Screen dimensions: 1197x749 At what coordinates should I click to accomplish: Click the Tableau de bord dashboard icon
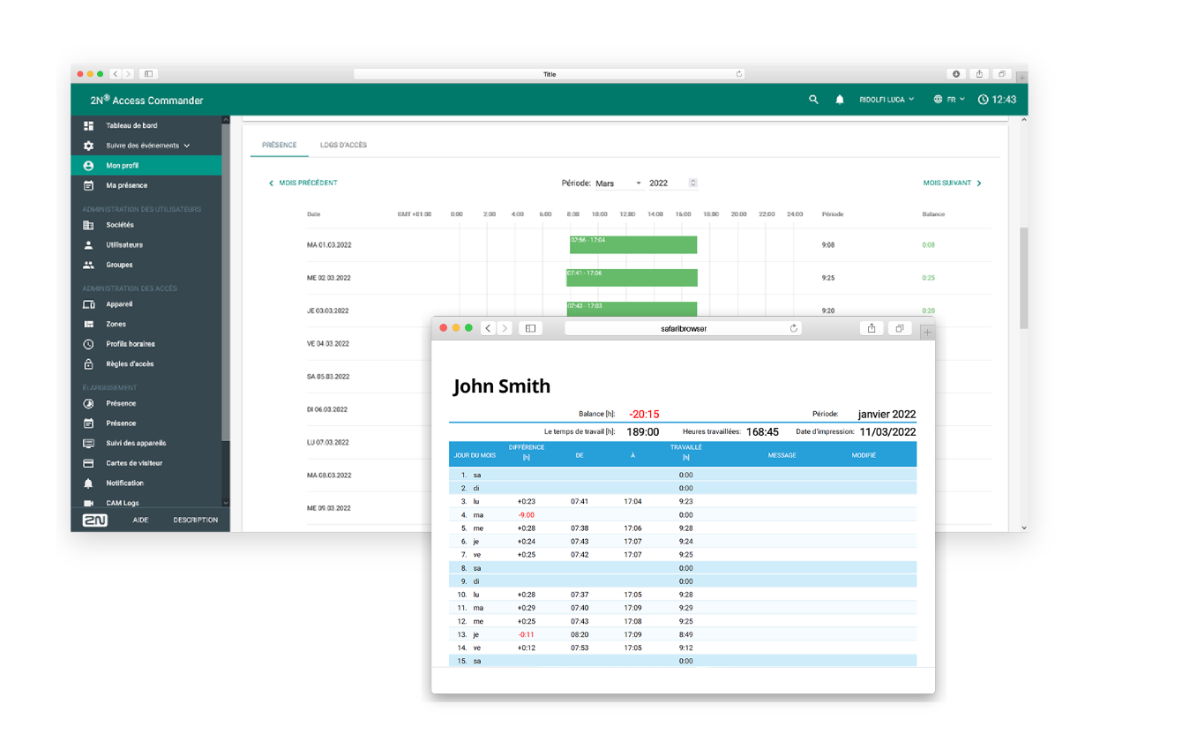[88, 126]
